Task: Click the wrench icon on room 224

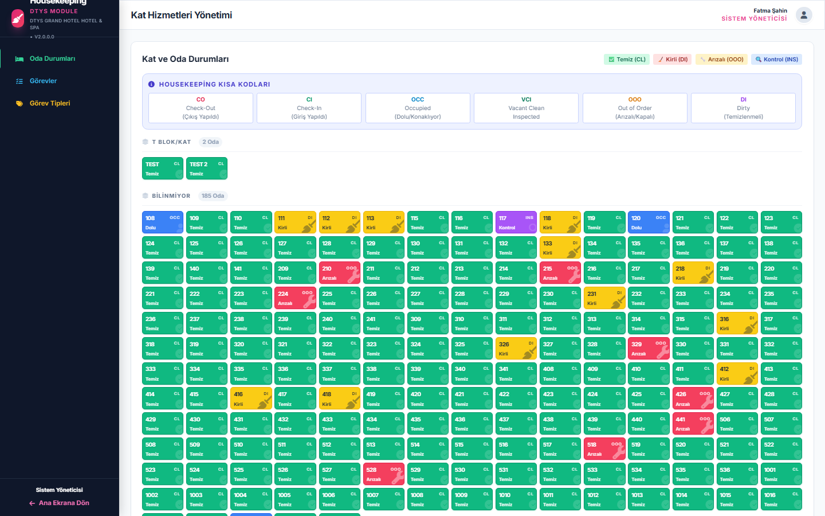Action: coord(309,302)
